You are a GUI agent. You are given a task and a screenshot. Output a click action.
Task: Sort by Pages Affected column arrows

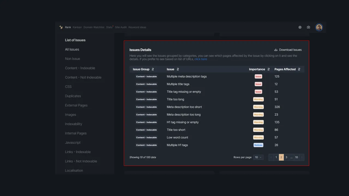coord(299,69)
